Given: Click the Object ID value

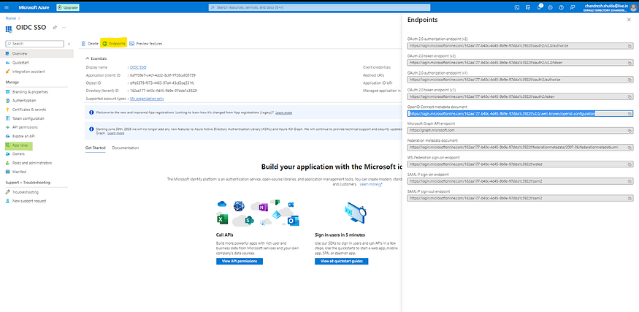Looking at the screenshot, I should 162,83.
